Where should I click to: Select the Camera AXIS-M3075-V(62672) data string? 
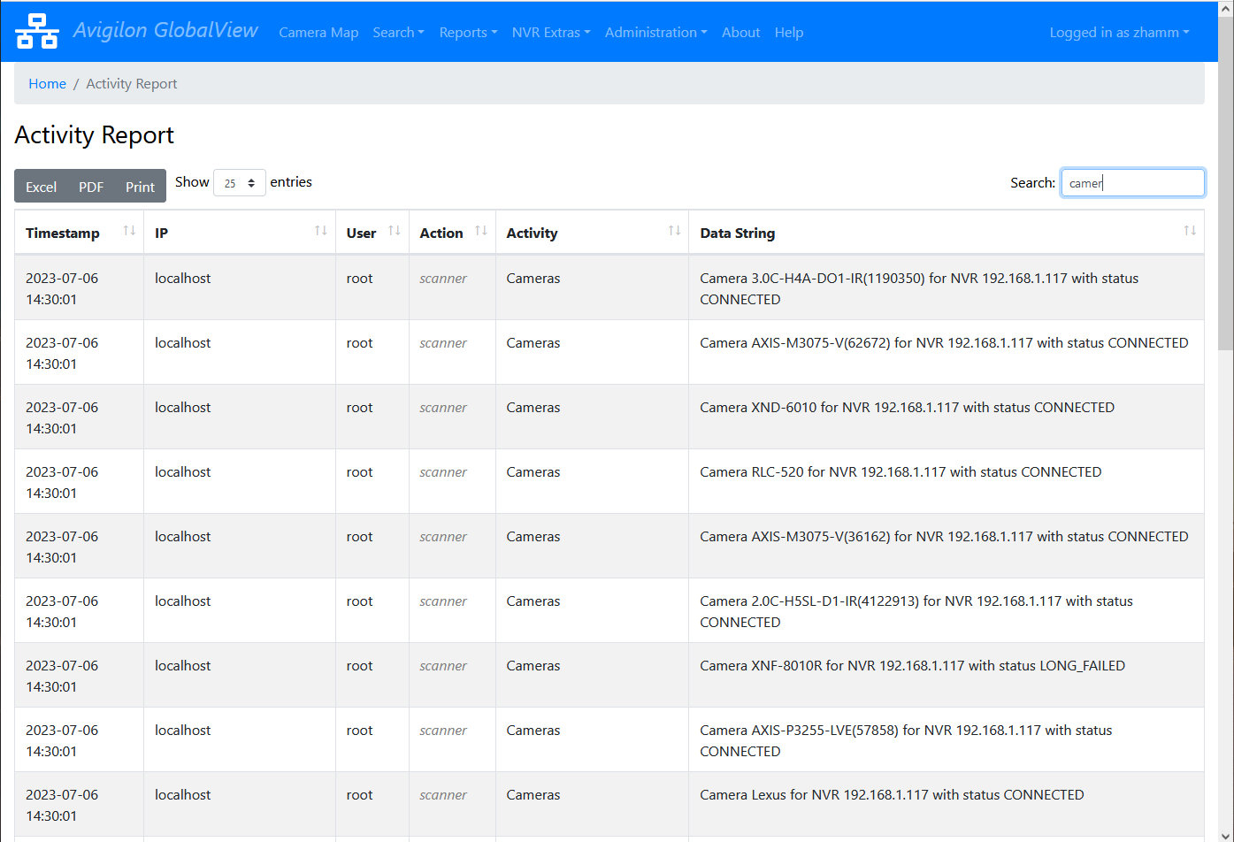click(x=944, y=342)
